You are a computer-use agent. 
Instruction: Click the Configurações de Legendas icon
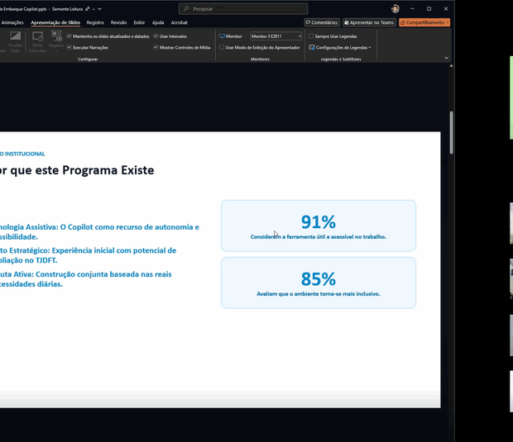click(x=312, y=47)
